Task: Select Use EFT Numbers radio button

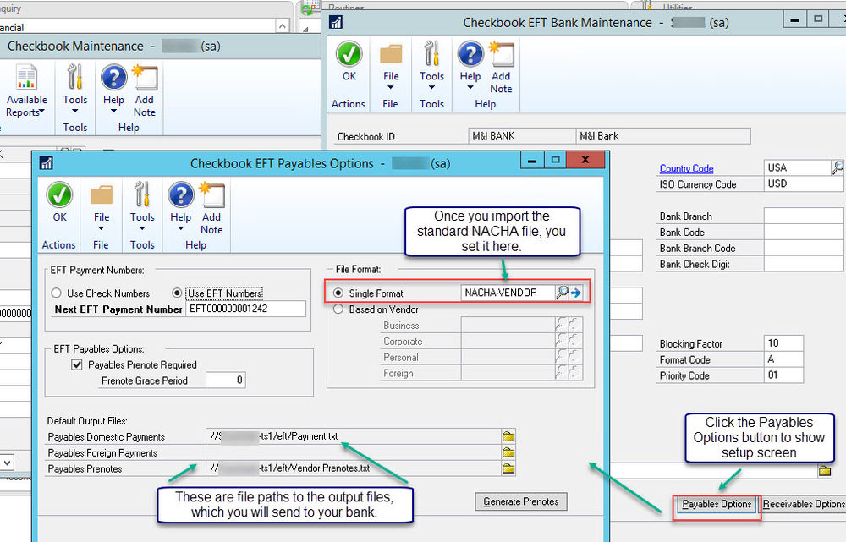Action: (x=177, y=293)
